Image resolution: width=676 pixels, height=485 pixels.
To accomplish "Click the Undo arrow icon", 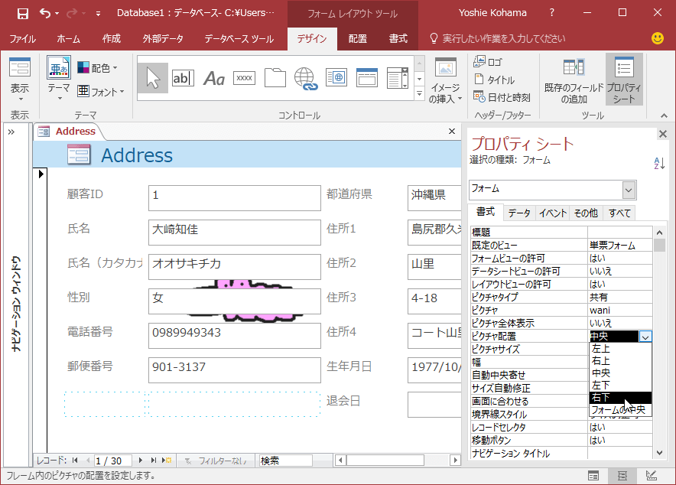I will pos(45,13).
